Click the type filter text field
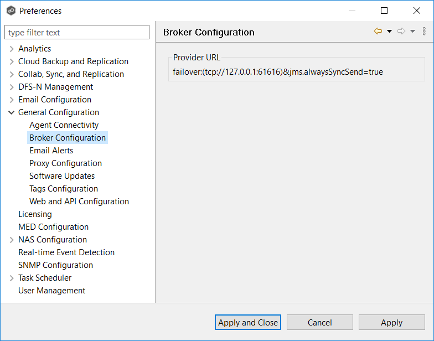This screenshot has height=341, width=434. (x=77, y=33)
